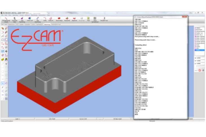The width and height of the screenshot is (206, 137).
Task: Click the circle with center point icon
Action: coord(6,95)
